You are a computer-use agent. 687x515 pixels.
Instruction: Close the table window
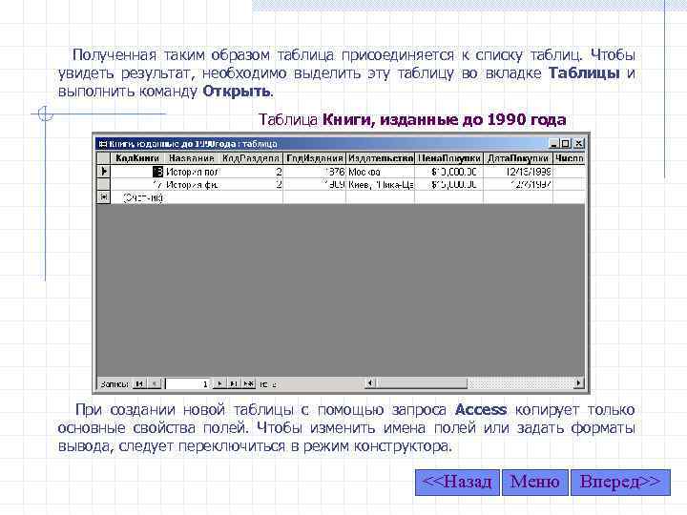(x=579, y=144)
